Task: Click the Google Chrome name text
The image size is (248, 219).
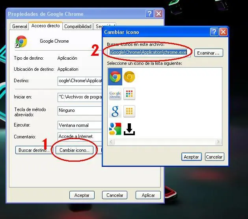Action: [x=54, y=41]
